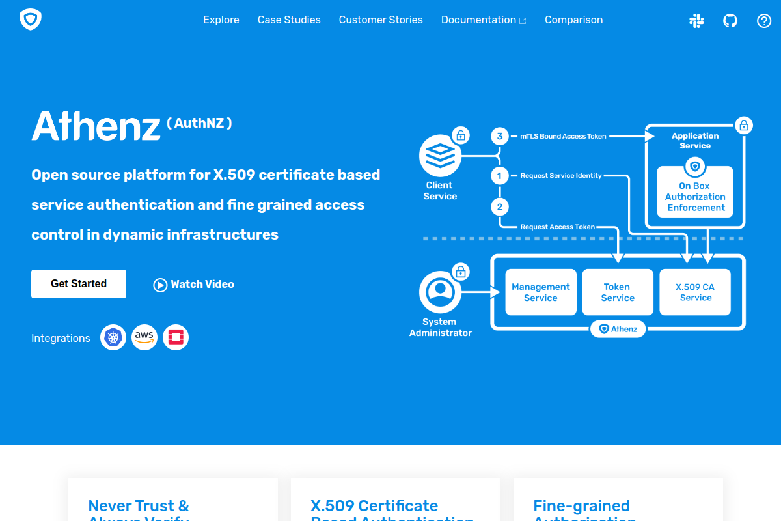Click the System Administrator user icon
The height and width of the screenshot is (521, 781).
[x=441, y=292]
